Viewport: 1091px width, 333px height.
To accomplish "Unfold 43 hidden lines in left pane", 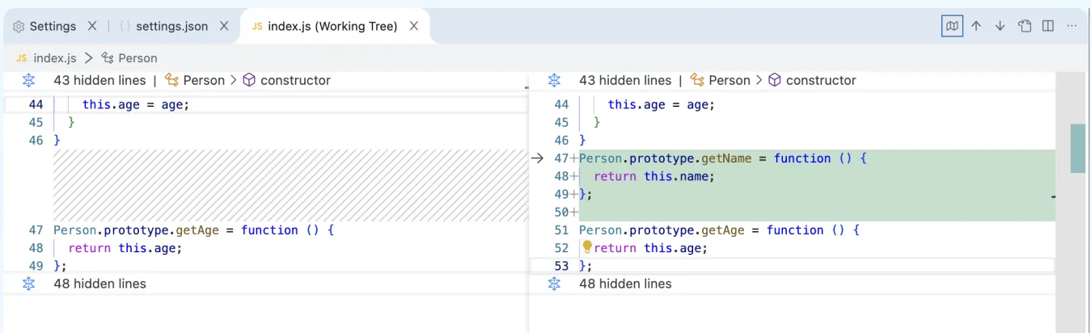I will [29, 80].
